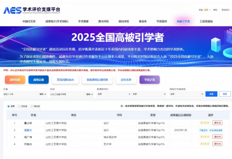Open 图书评价 nav item

pos(104,21)
